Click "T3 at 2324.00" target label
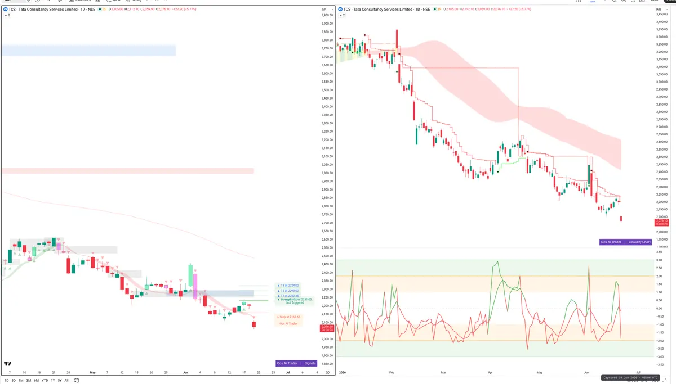The width and height of the screenshot is (676, 384). (x=289, y=285)
